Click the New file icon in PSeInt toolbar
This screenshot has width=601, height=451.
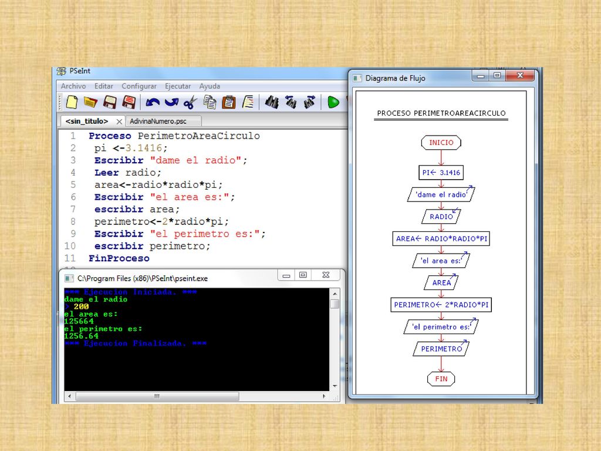tap(72, 102)
